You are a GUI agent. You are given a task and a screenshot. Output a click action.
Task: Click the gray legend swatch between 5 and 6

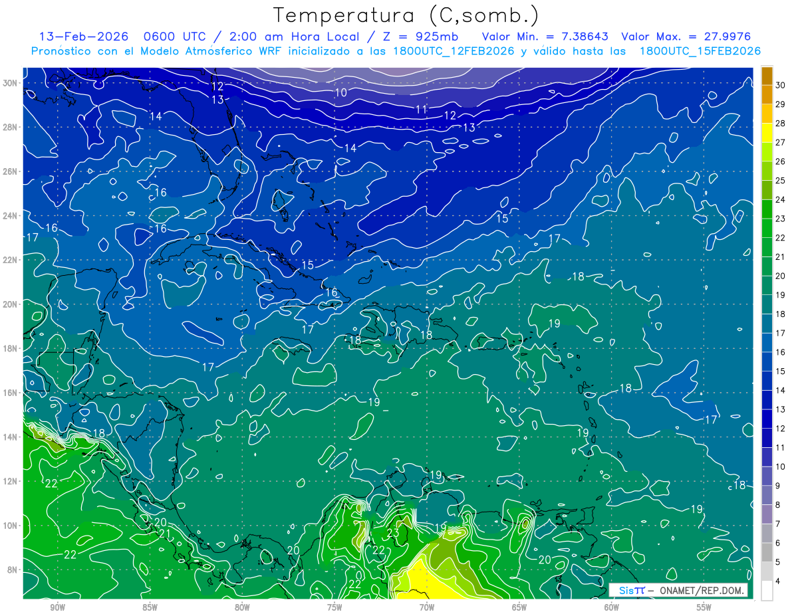[767, 552]
